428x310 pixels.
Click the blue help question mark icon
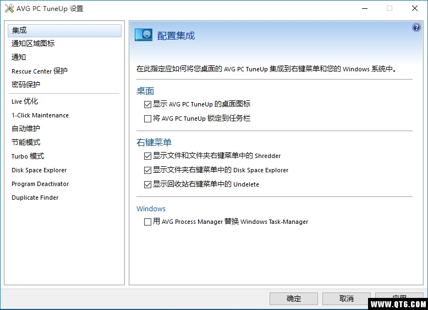(416, 27)
